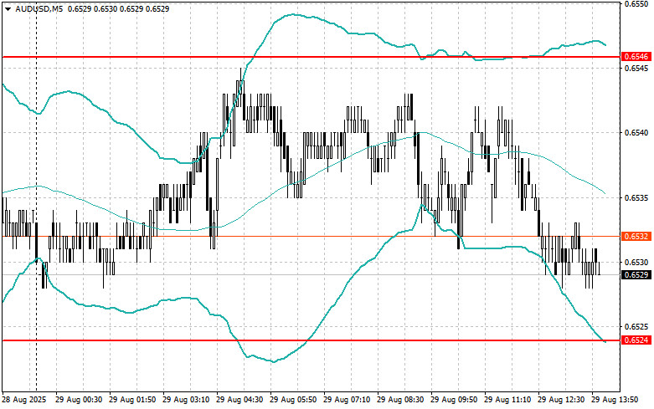654x409 pixels.
Task: Click the black 0.6529 current price label
Action: [x=636, y=275]
